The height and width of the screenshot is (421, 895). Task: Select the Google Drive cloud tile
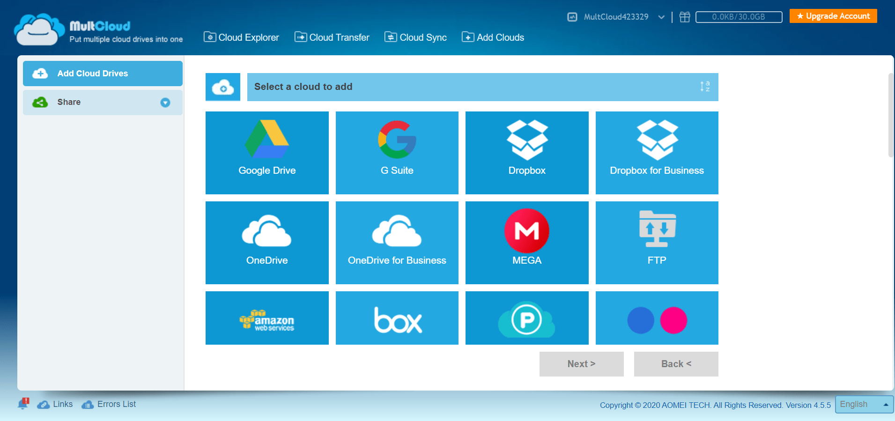coord(267,153)
